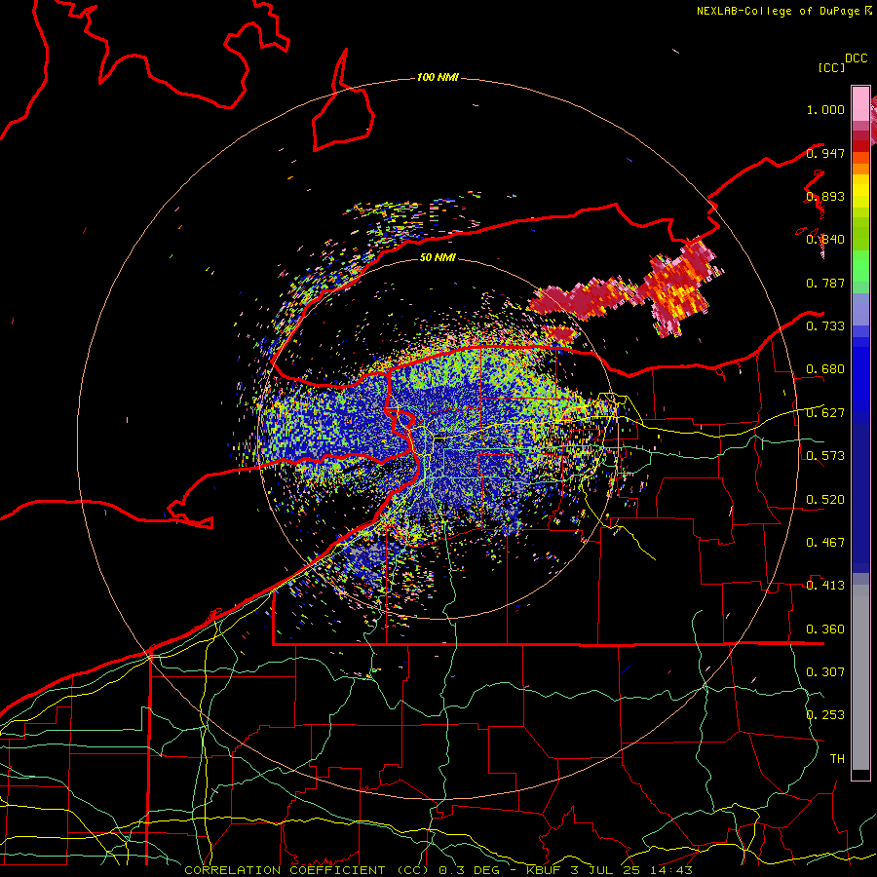
Task: Click the 0.680 scale label
Action: (825, 369)
